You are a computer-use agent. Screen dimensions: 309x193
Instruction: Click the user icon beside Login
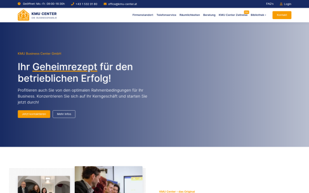point(281,4)
